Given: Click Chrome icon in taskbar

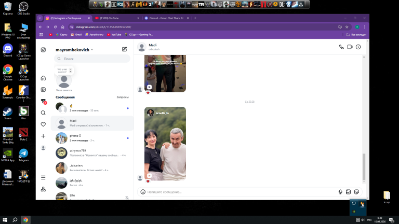Looking at the screenshot, I should [25, 220].
